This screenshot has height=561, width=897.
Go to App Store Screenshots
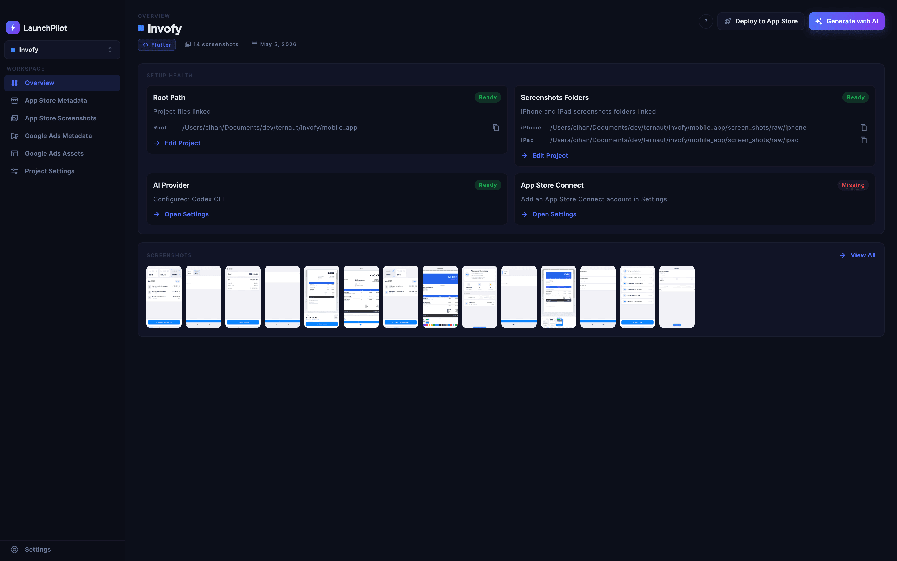[62, 118]
